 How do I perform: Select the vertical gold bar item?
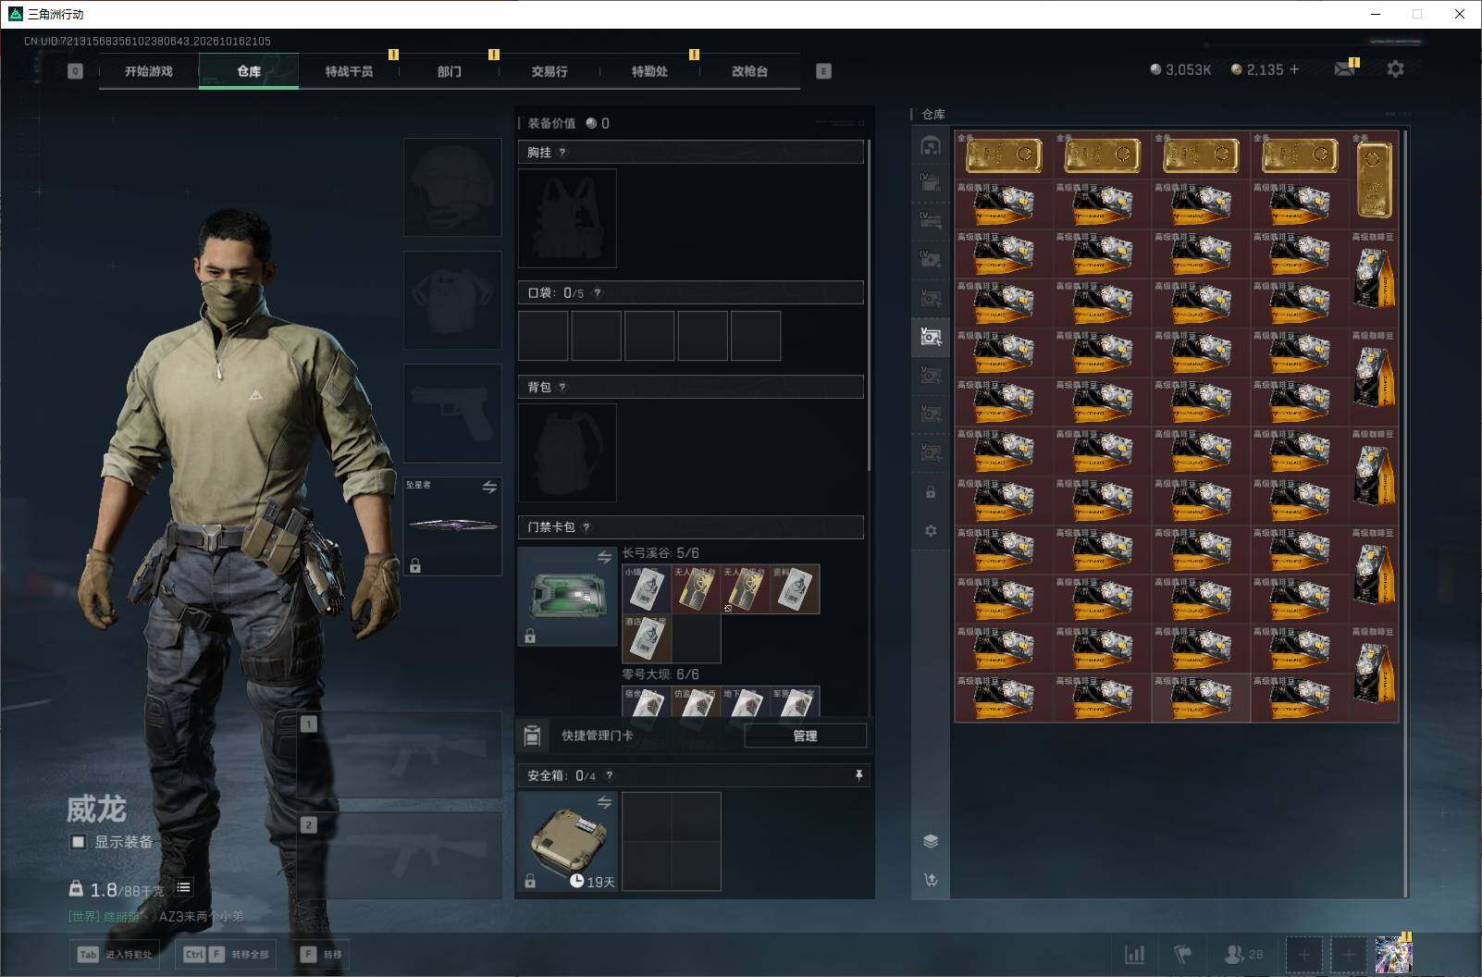1374,179
